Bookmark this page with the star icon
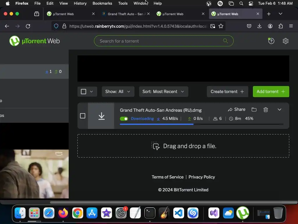The width and height of the screenshot is (298, 224). (221, 26)
